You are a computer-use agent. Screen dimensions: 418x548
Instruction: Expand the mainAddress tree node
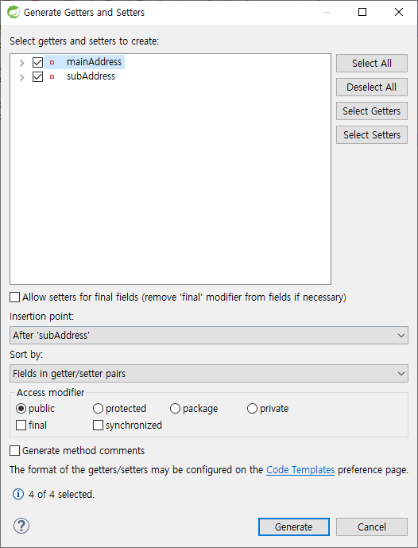(x=22, y=63)
